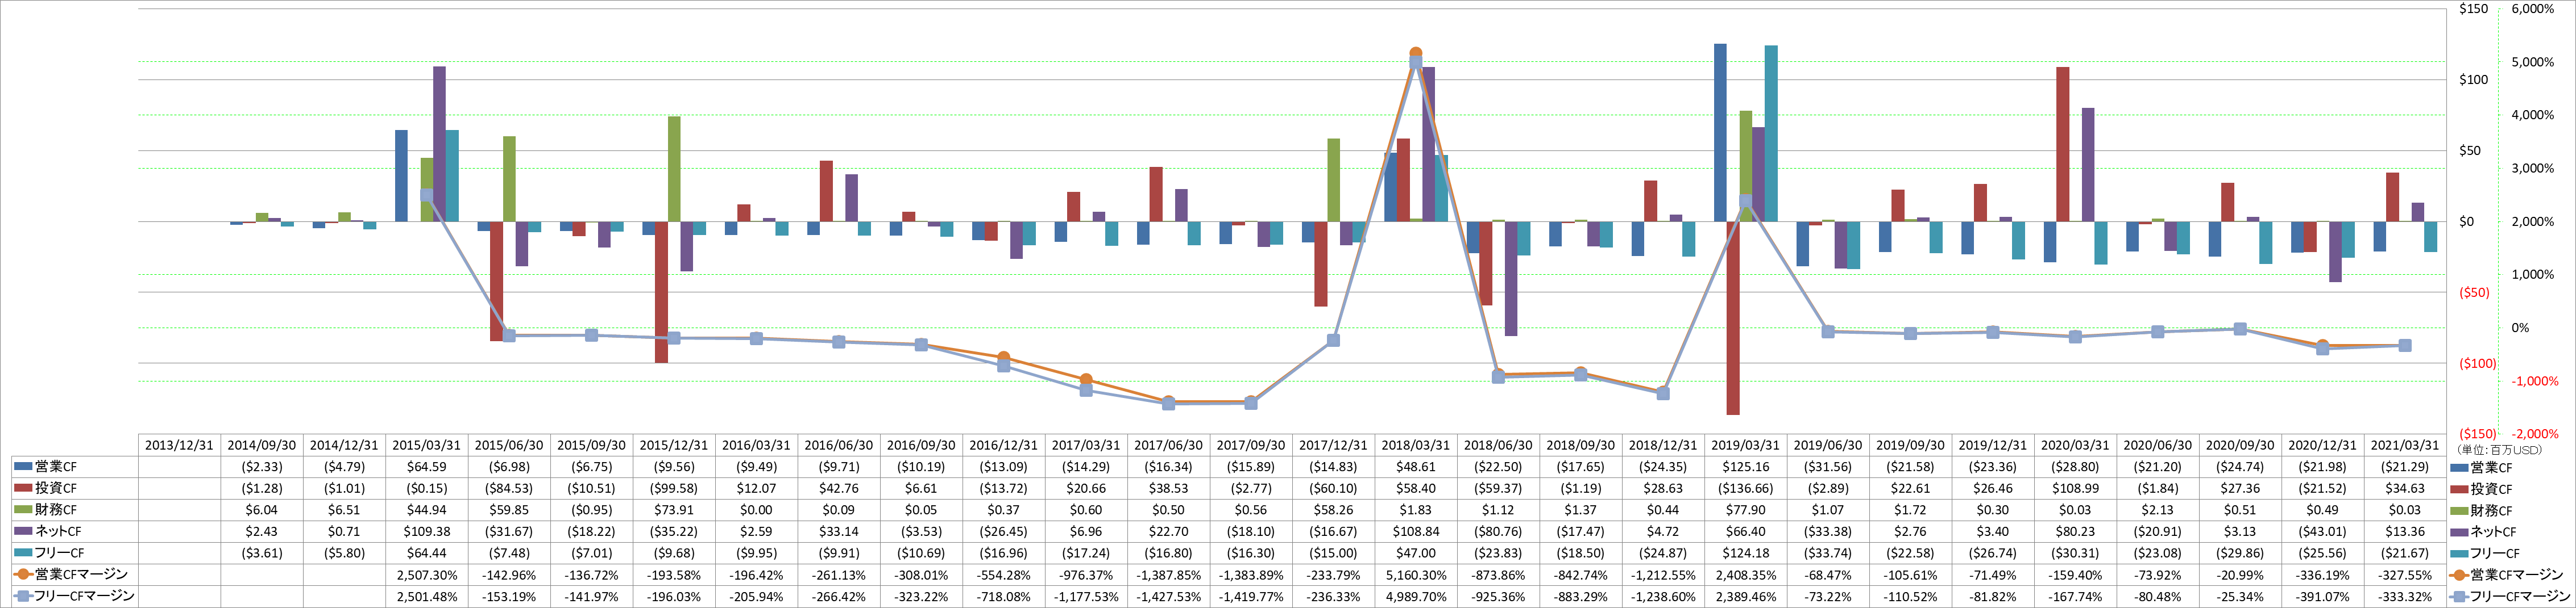This screenshot has width=2576, height=608.
Task: Click the orange 営業CFマージン marker at its highest peak
Action: click(1415, 54)
